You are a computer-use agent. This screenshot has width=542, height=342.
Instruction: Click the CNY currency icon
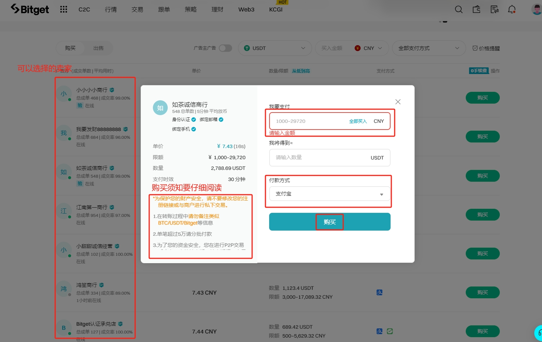pos(358,48)
